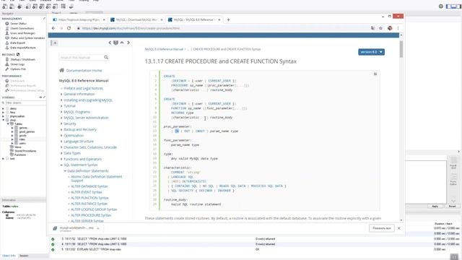
Task: Click the browser vertical scrollbar thumb
Action: click(401, 49)
